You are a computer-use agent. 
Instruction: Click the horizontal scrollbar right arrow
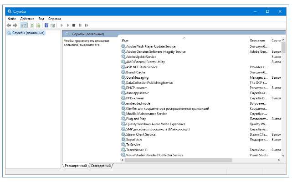pos(279,160)
